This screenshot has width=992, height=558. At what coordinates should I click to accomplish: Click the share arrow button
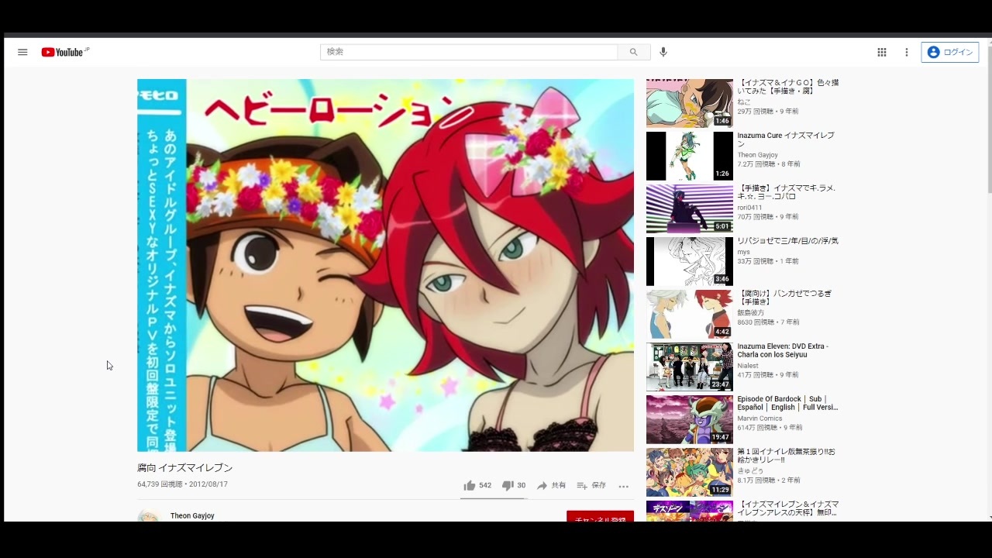point(551,485)
